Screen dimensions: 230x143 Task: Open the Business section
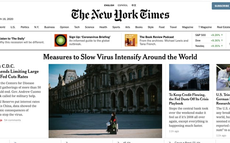click(x=49, y=27)
